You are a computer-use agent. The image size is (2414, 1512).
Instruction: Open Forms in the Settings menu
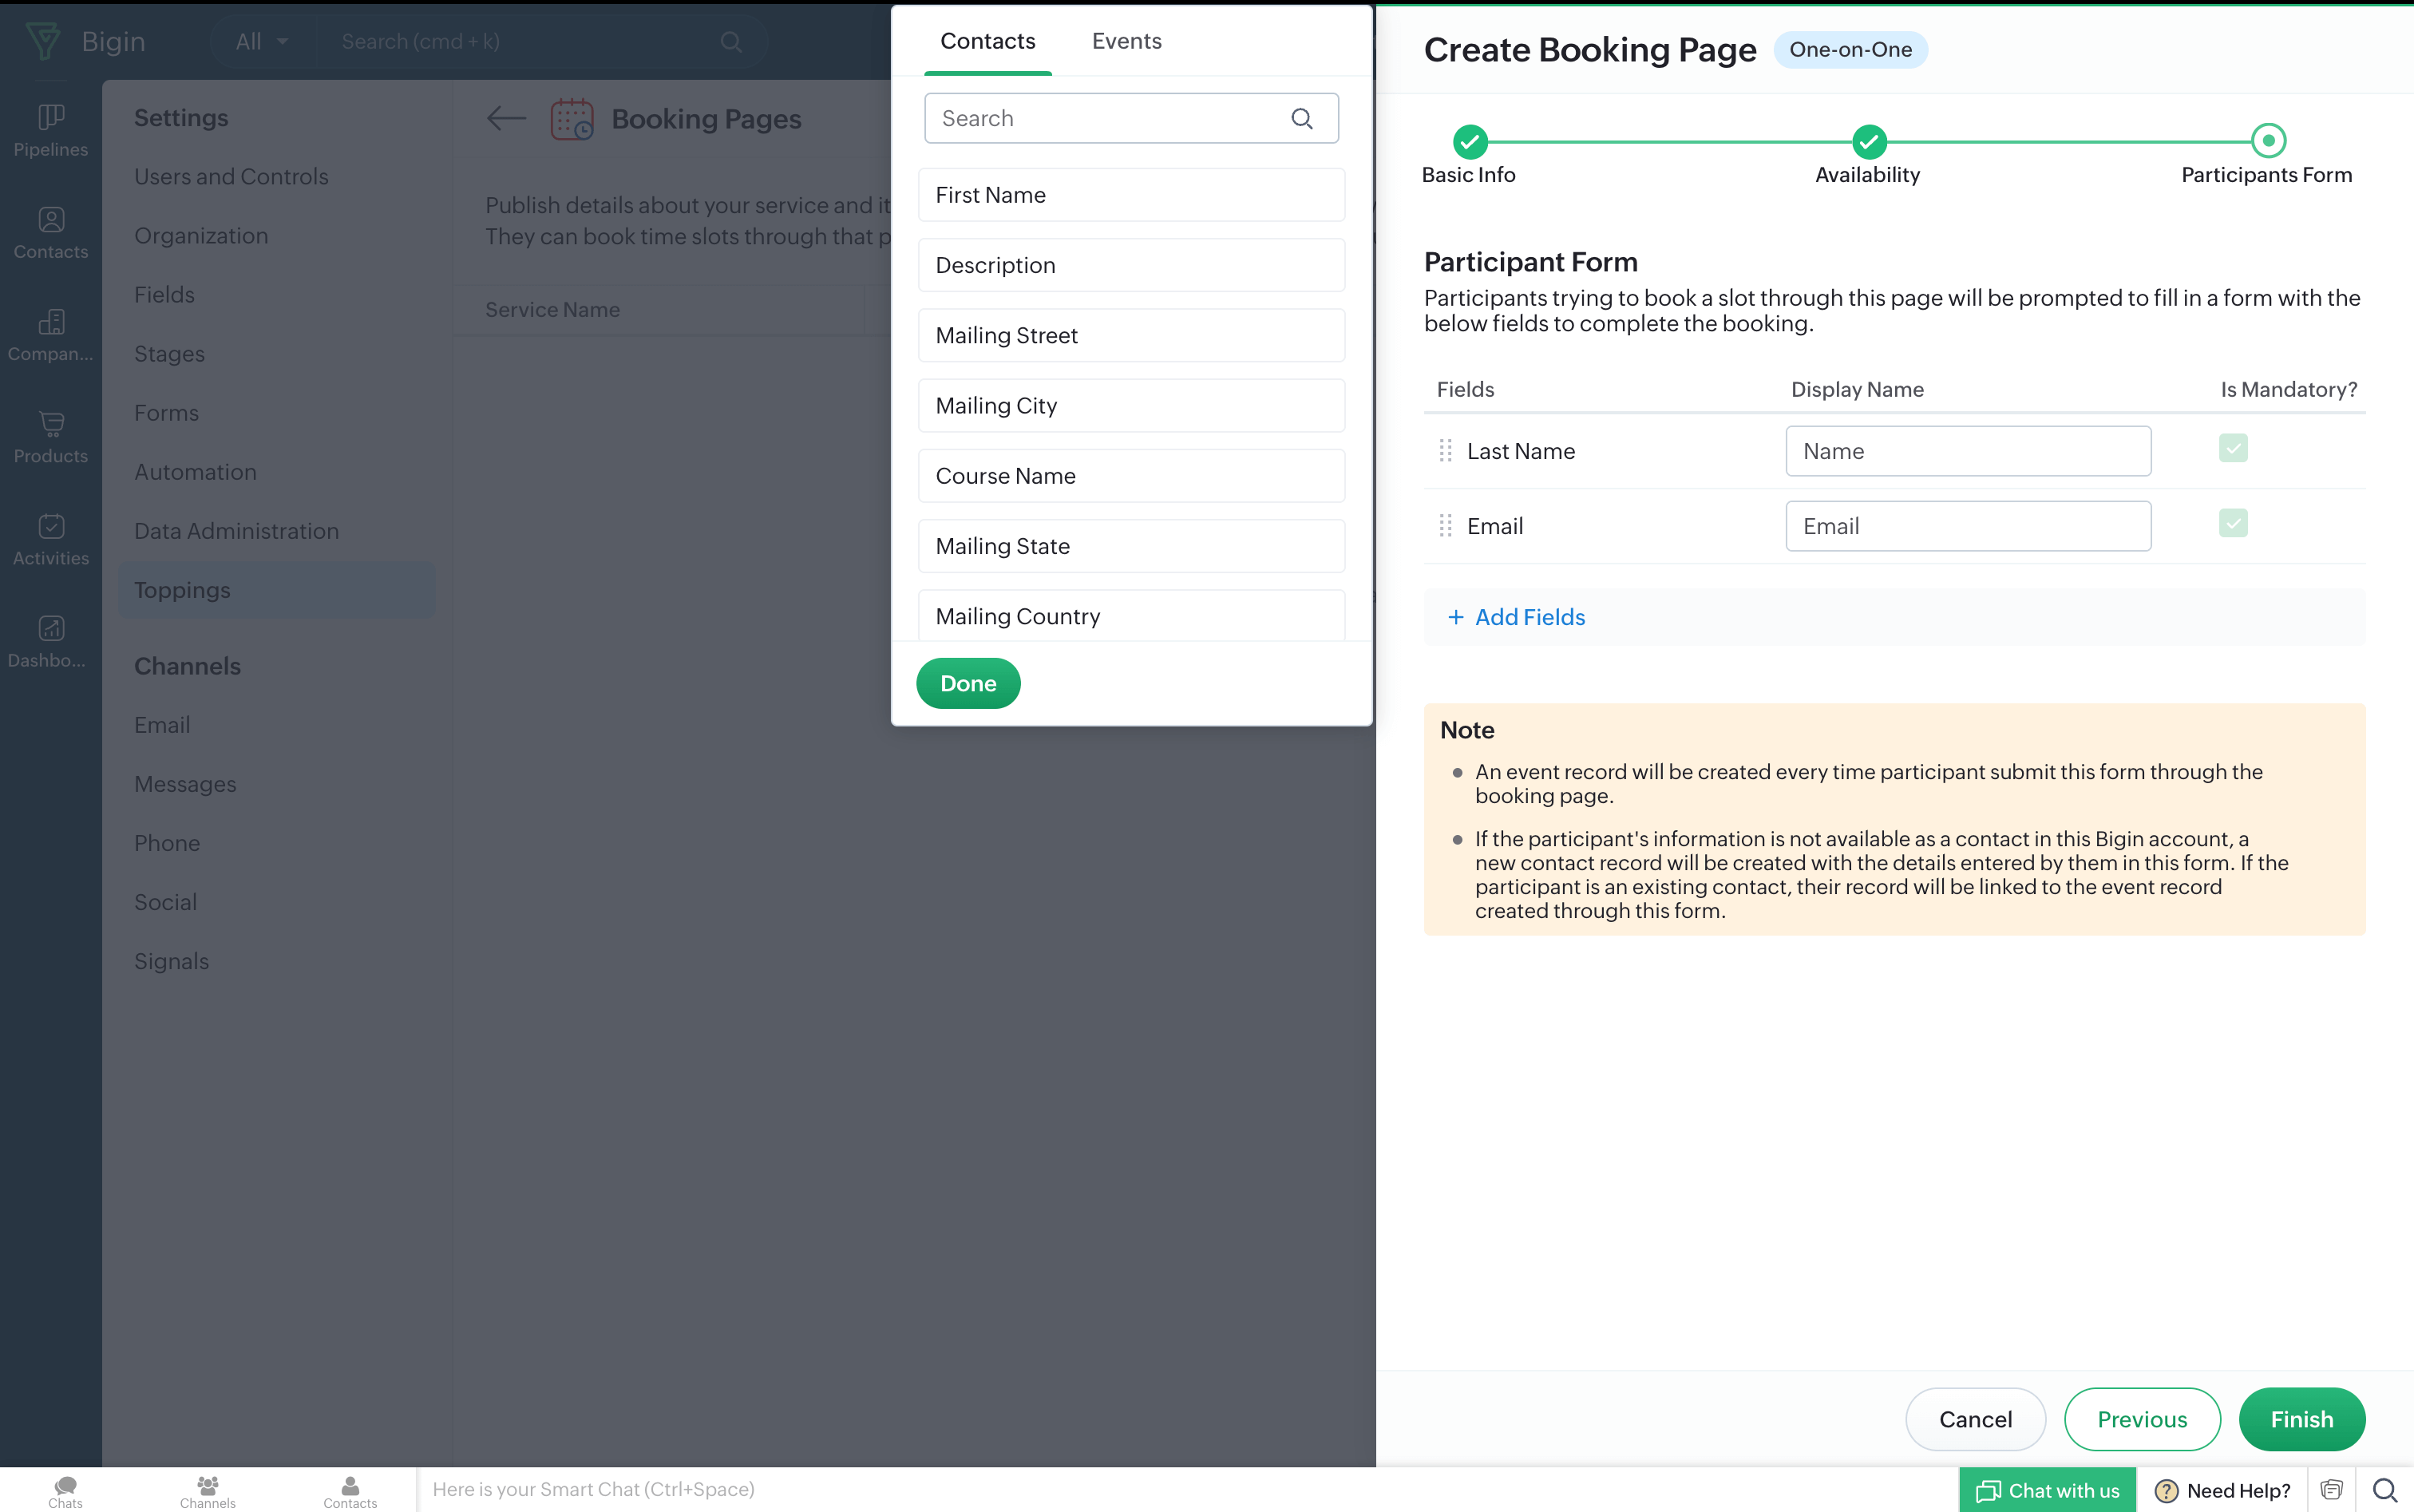click(x=166, y=413)
